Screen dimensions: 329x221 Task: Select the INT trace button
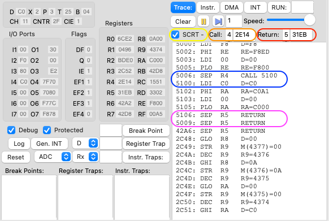click(x=255, y=7)
